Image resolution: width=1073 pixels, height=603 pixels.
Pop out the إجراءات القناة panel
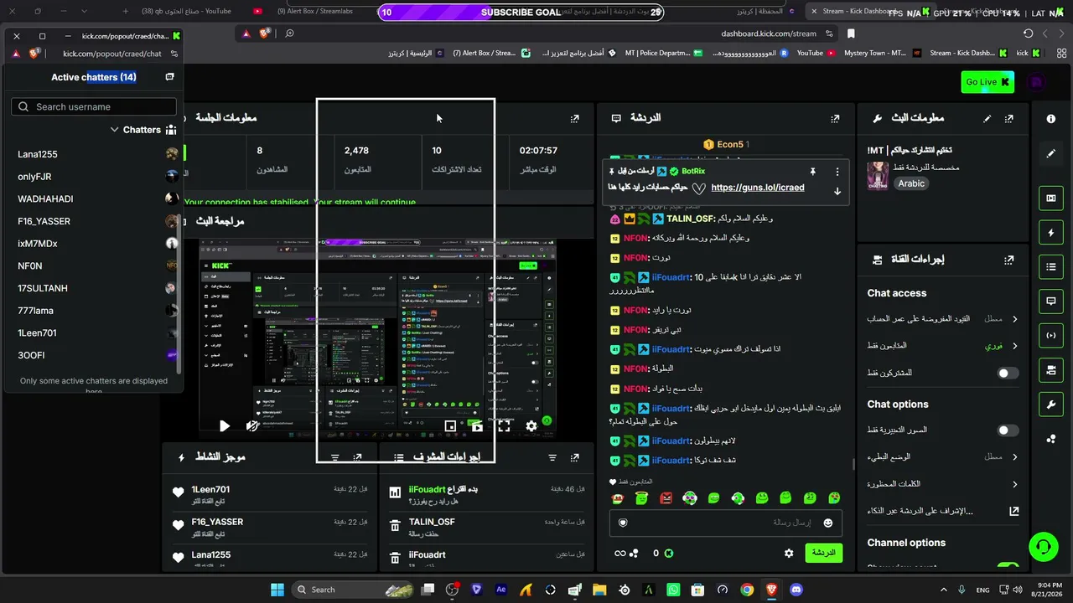point(1009,260)
